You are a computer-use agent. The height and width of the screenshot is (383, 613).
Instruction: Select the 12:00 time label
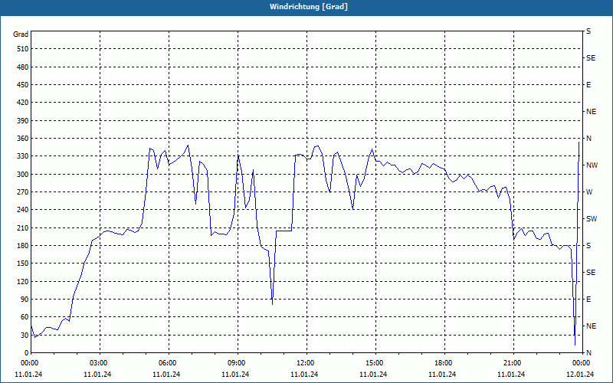(304, 363)
